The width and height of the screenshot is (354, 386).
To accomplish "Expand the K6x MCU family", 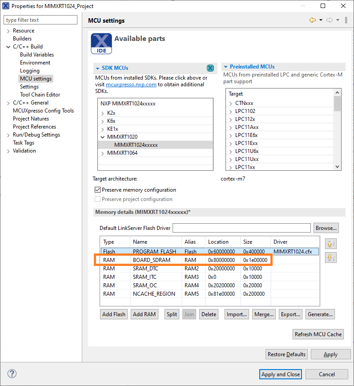I will (x=103, y=121).
